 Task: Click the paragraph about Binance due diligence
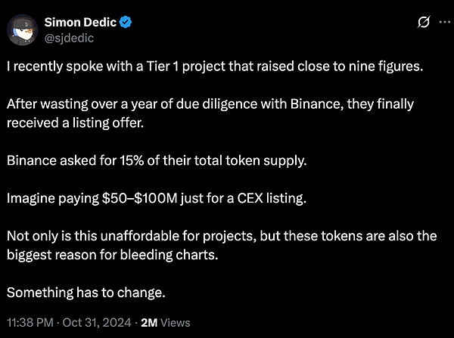210,113
